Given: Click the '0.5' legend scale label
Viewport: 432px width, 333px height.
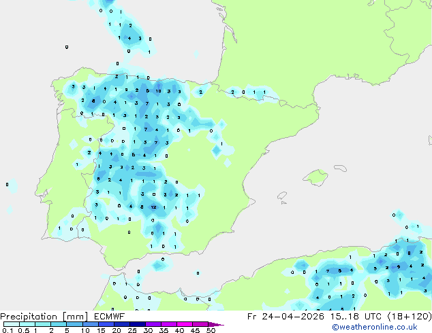Looking at the screenshot, I should pos(24,330).
